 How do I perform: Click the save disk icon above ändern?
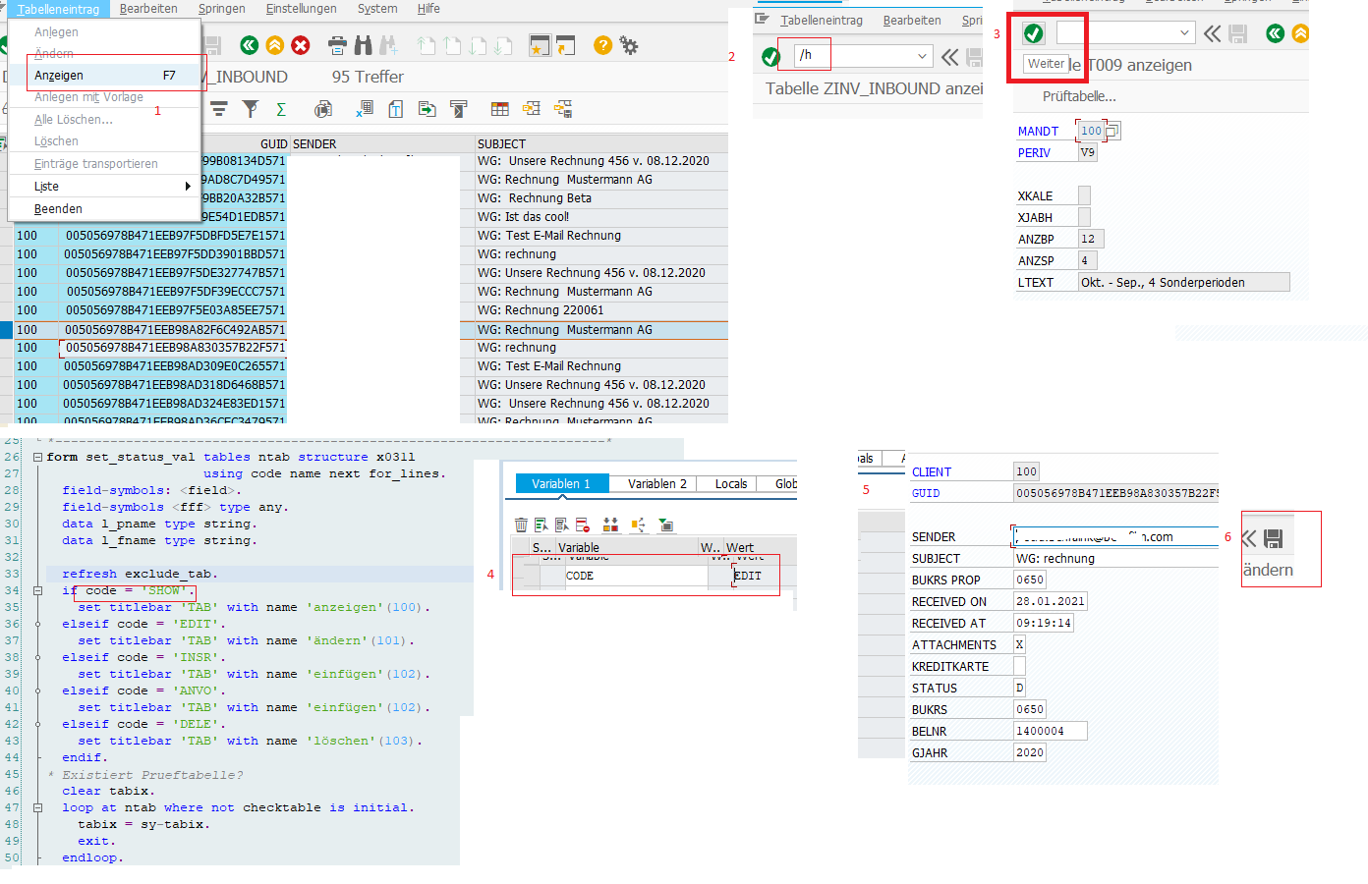1274,538
